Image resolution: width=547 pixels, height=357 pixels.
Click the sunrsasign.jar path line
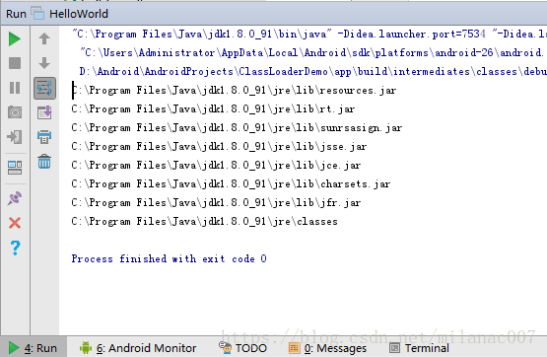(237, 128)
